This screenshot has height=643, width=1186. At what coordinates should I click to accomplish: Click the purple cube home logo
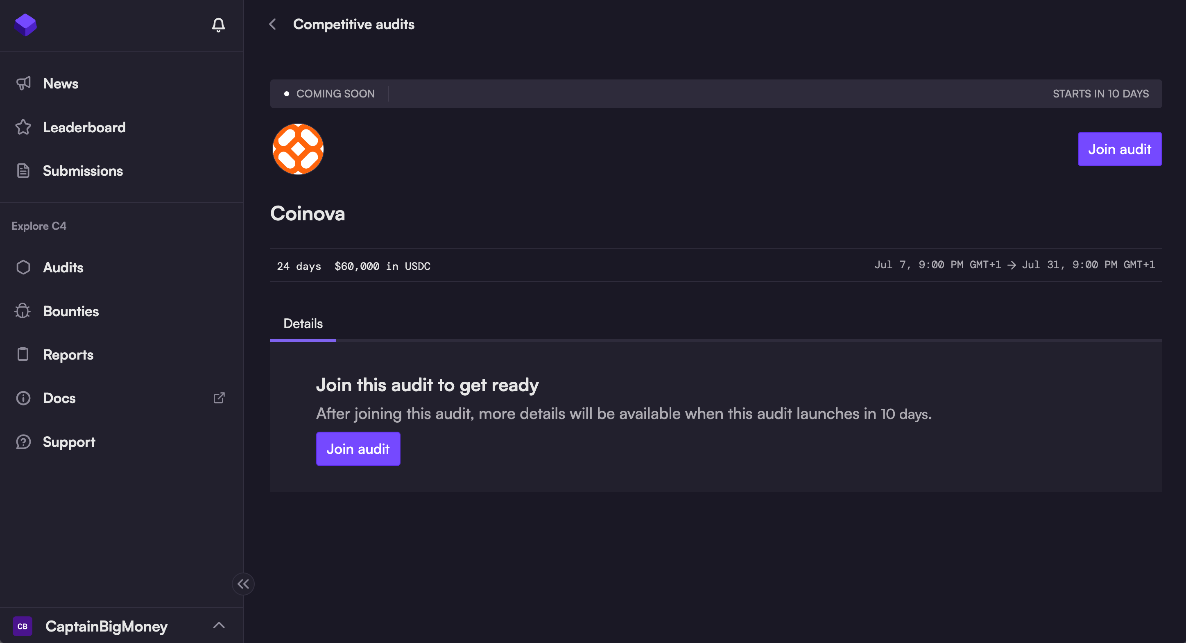[25, 25]
